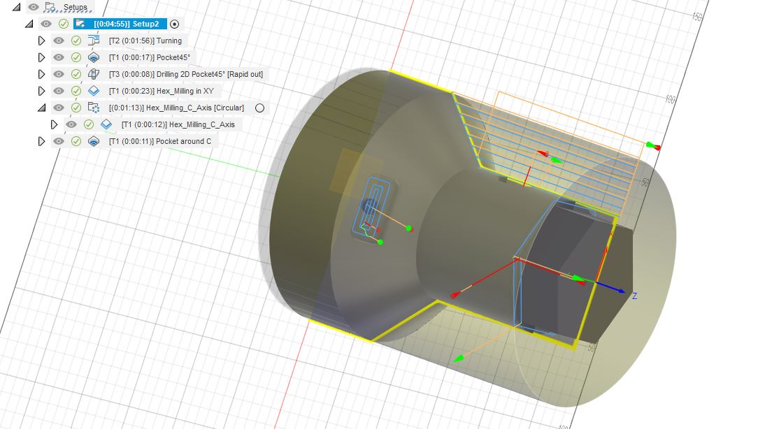
Task: Click the green status check for Hex_Milling in XY
Action: click(76, 91)
